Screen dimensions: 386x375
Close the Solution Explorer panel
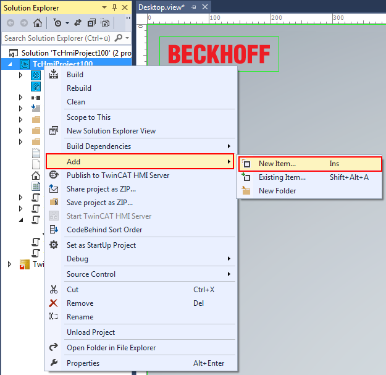tap(125, 7)
